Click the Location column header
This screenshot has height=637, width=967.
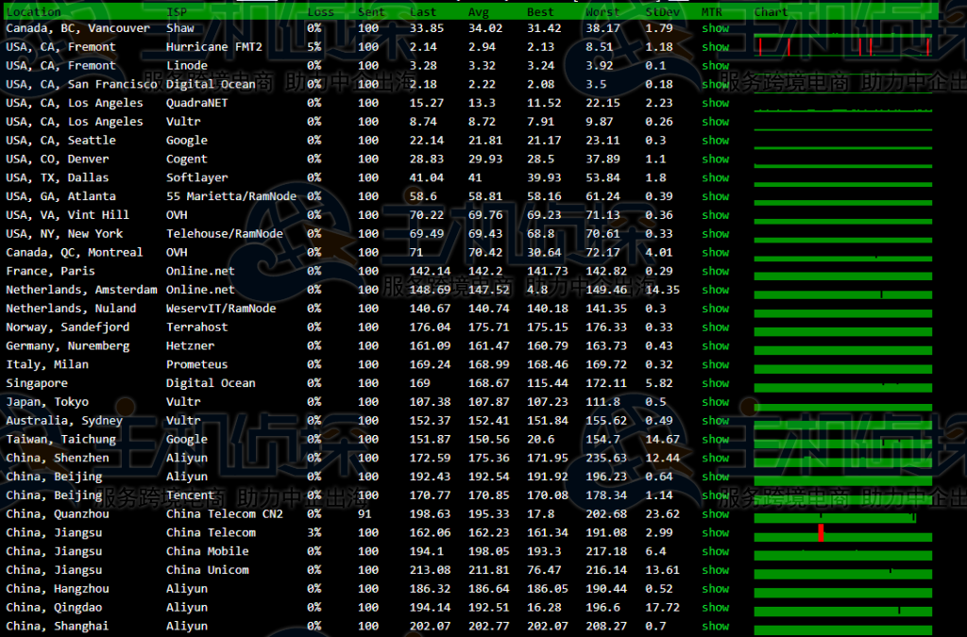click(x=33, y=12)
